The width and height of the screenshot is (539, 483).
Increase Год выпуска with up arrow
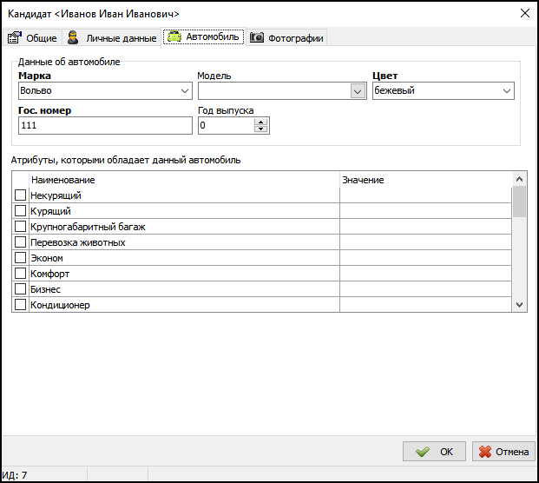pyautogui.click(x=260, y=122)
